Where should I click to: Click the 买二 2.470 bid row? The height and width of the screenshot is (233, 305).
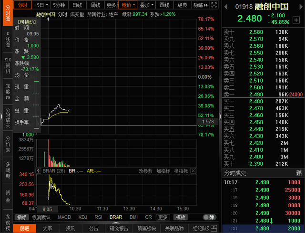[263, 108]
